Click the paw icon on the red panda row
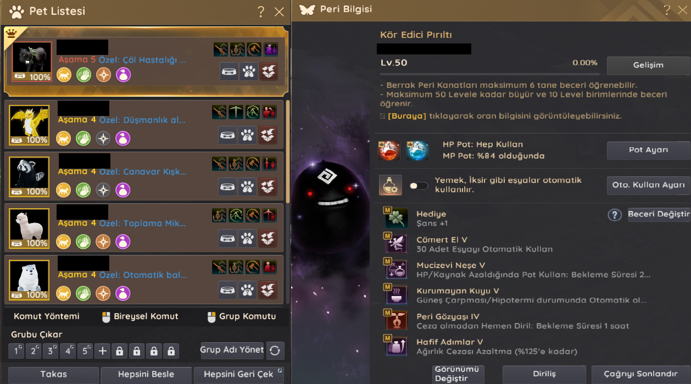Image resolution: width=691 pixels, height=384 pixels. click(248, 187)
